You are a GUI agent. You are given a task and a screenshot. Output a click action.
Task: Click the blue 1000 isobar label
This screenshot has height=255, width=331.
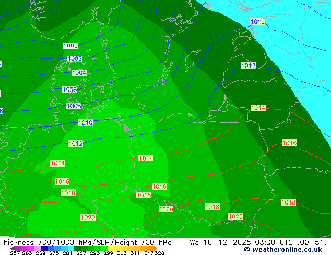pyautogui.click(x=70, y=46)
